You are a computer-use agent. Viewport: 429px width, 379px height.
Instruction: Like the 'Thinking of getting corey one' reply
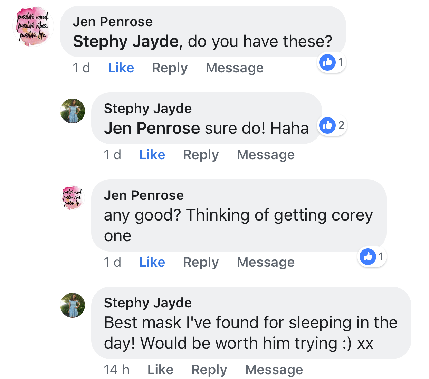point(152,262)
